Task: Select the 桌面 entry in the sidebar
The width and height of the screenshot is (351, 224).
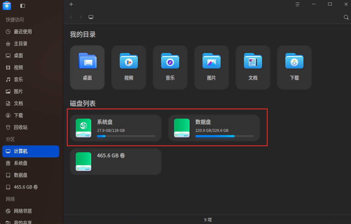Action: (x=31, y=56)
